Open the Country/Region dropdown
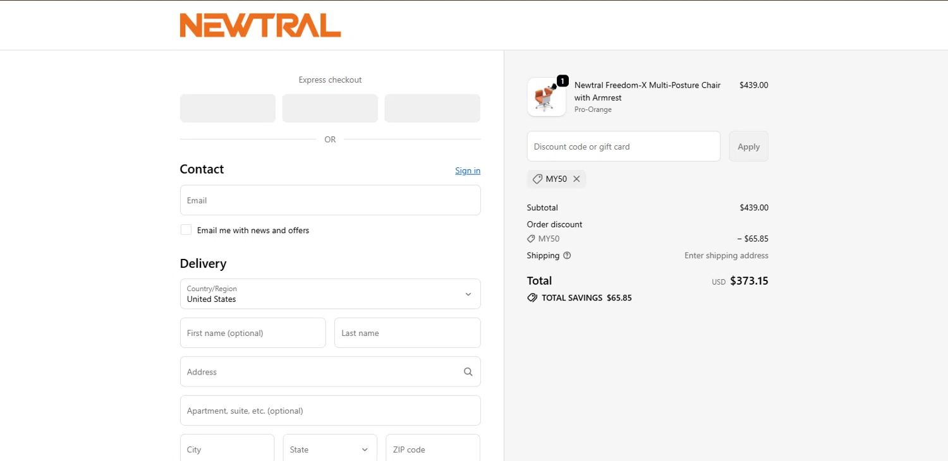 (x=330, y=294)
